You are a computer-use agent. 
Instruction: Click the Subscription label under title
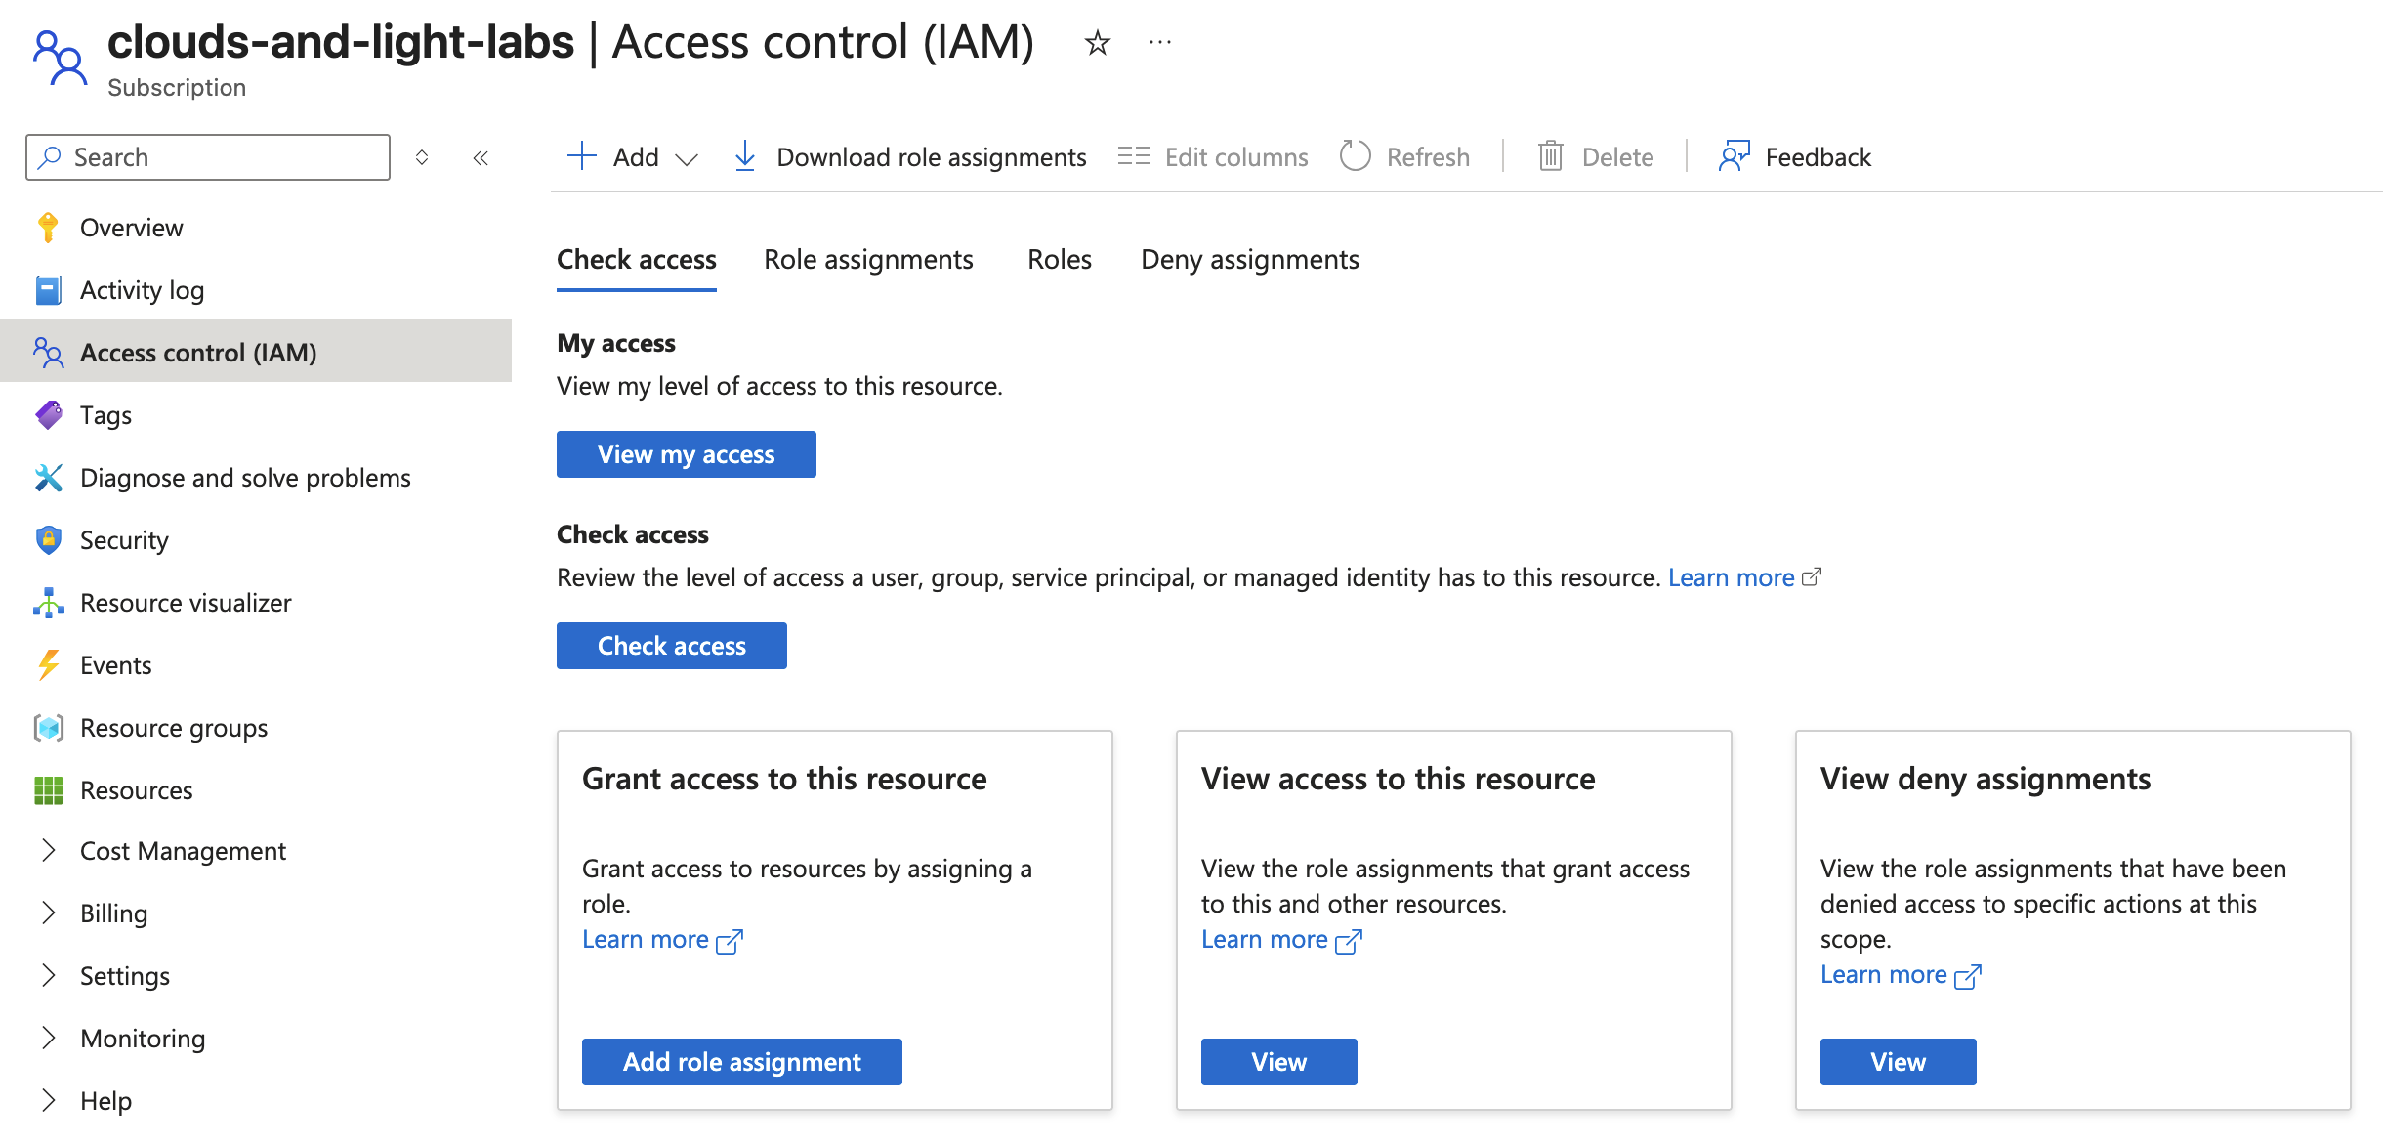tap(177, 88)
